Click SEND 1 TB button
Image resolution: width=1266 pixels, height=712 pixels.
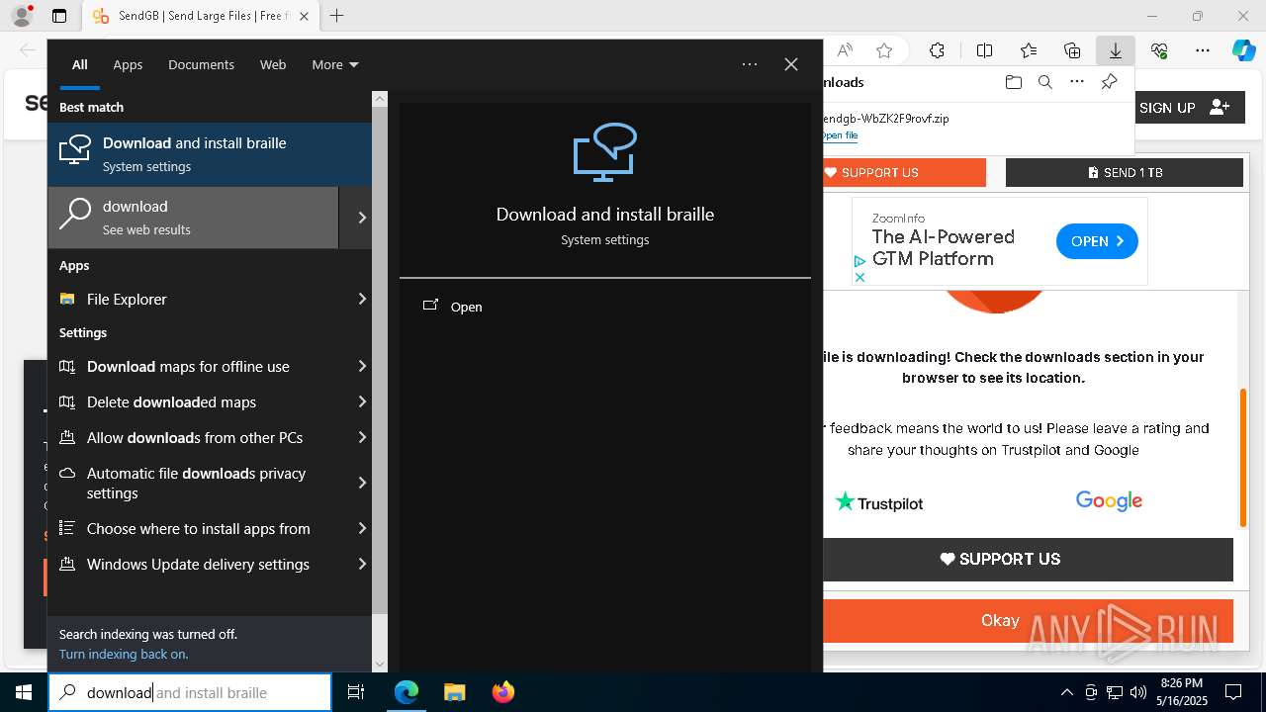[1125, 172]
